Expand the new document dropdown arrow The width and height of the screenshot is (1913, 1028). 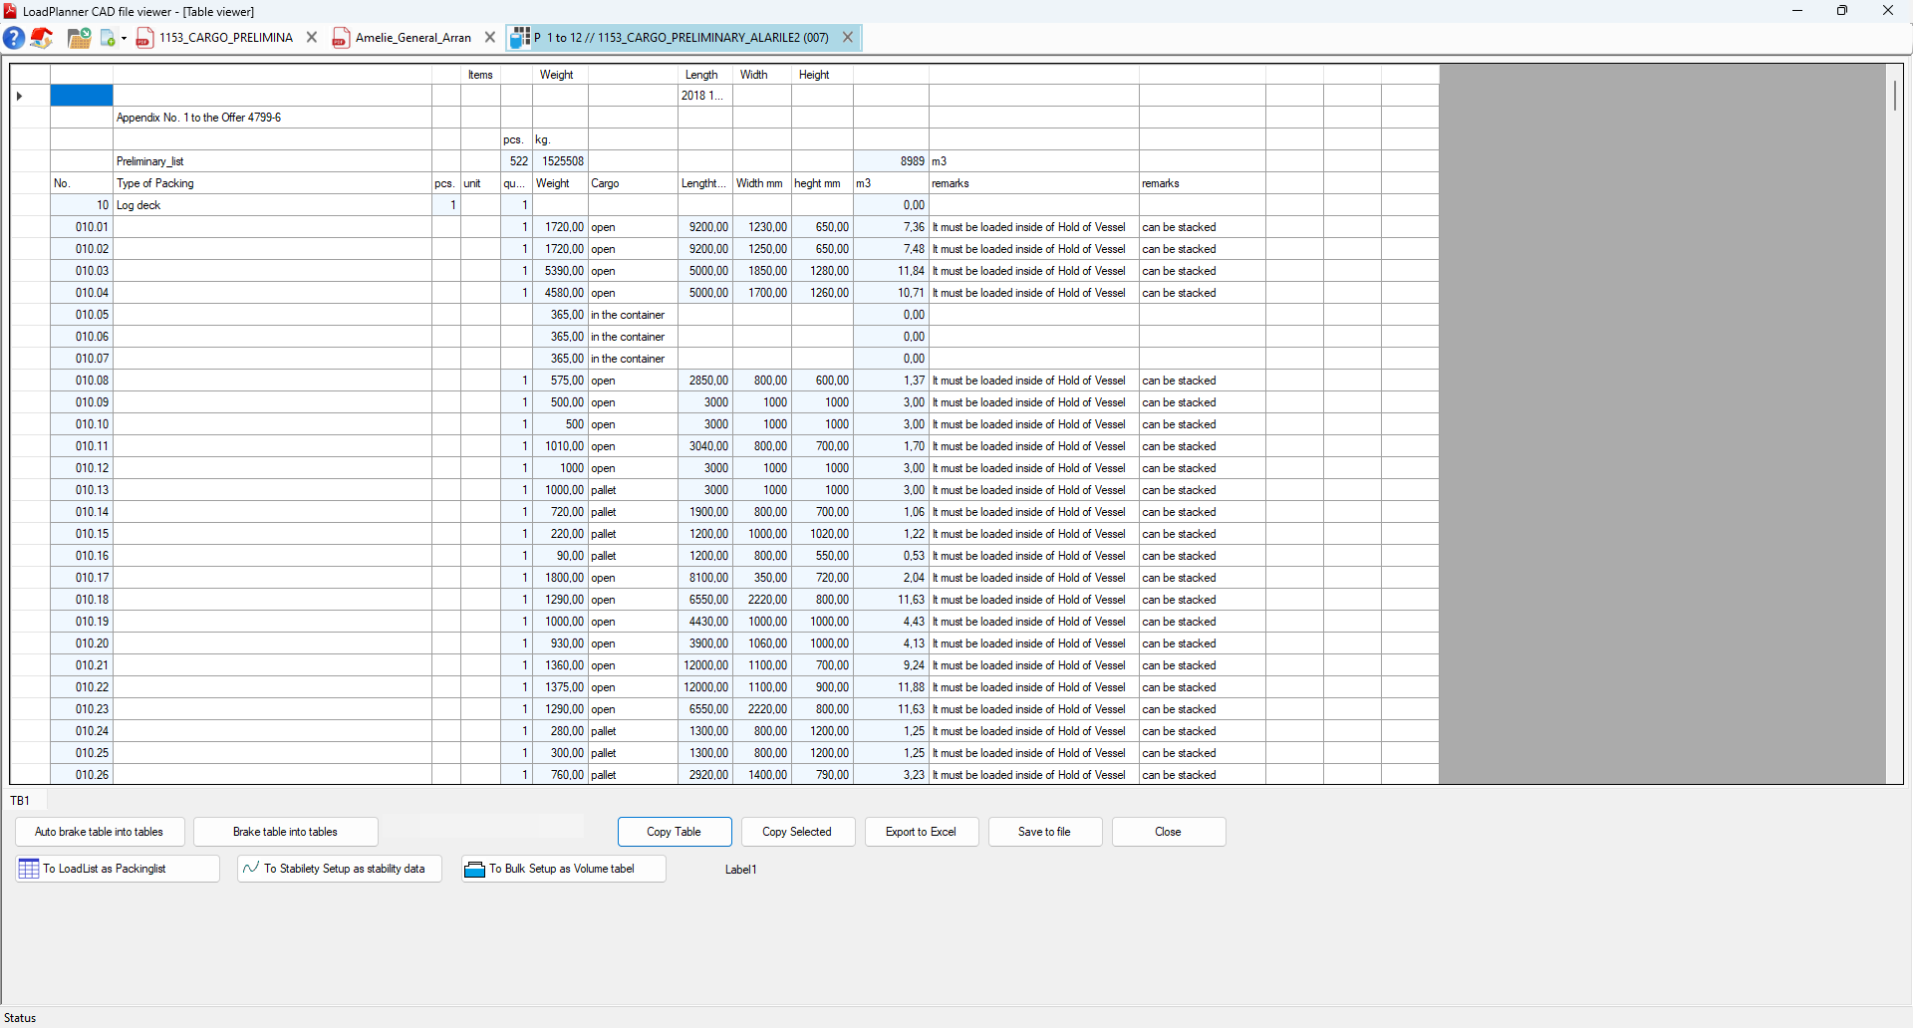(125, 38)
